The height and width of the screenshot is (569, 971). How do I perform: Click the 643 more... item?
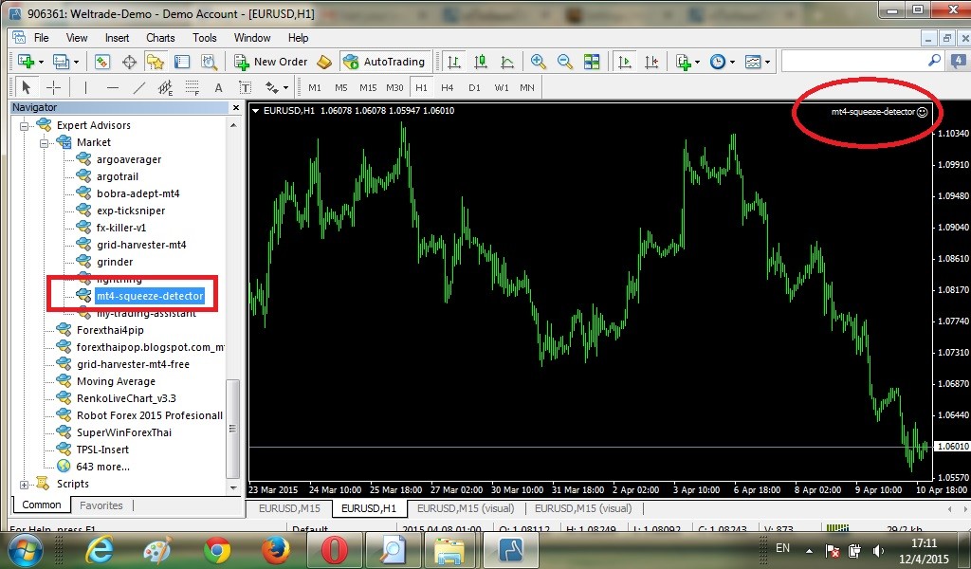102,467
